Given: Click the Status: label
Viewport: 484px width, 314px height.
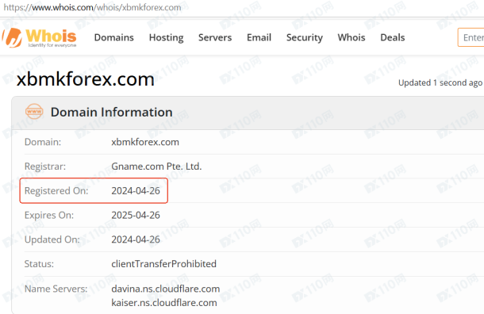Looking at the screenshot, I should (x=39, y=264).
